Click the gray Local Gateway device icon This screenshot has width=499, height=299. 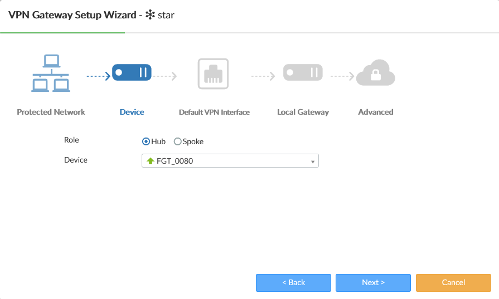[303, 72]
